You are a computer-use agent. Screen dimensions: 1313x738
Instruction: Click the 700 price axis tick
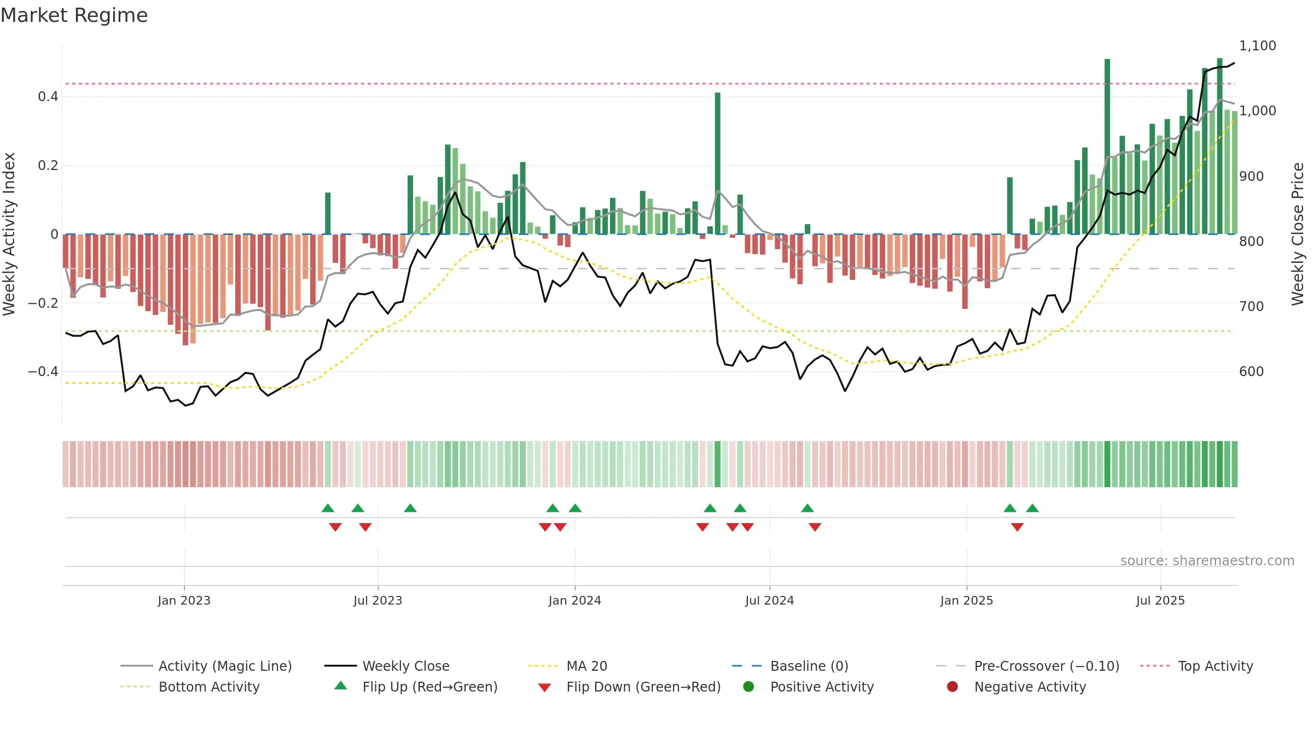point(1251,306)
